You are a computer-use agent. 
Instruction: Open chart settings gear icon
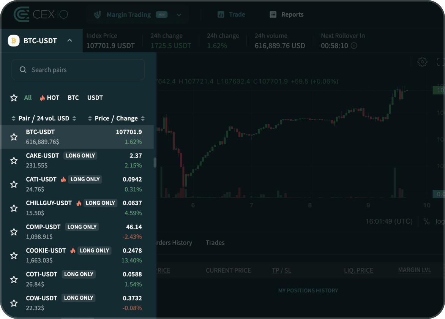click(422, 62)
